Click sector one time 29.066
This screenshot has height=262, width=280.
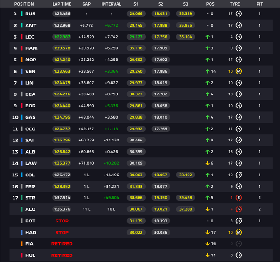136,13
